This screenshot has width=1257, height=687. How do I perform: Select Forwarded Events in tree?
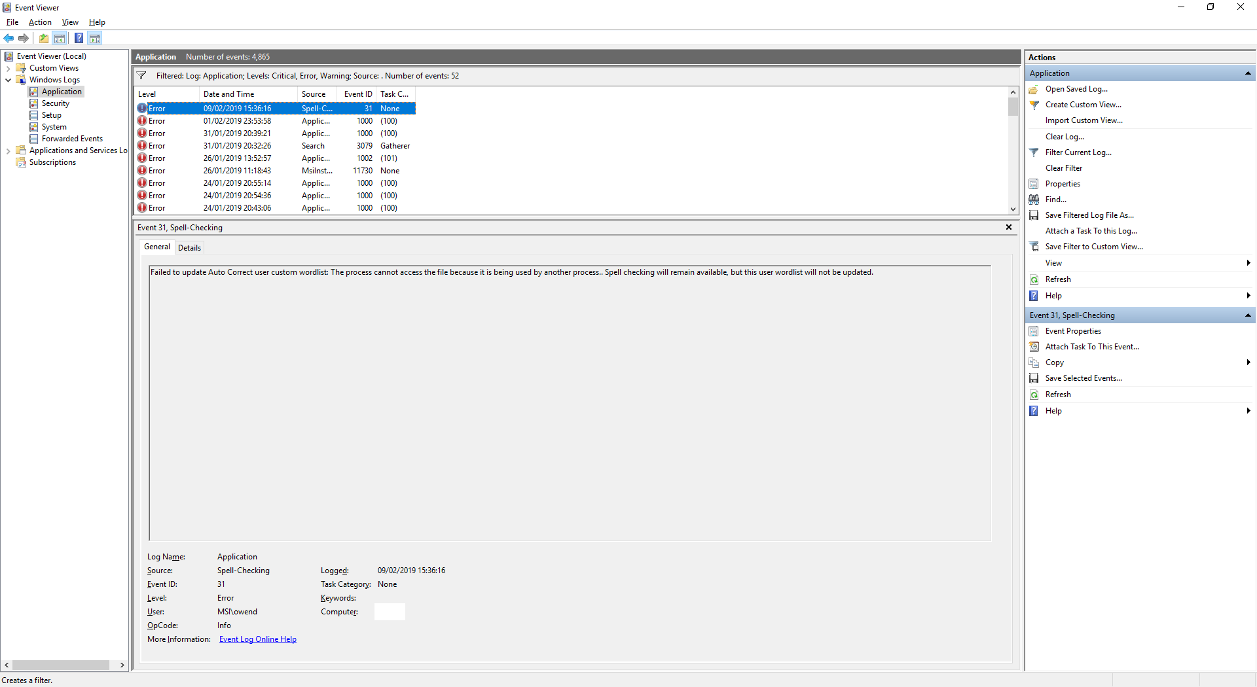click(72, 139)
